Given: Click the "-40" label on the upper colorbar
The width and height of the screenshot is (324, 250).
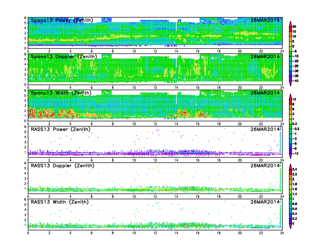Looking at the screenshot, I should point(295,81).
